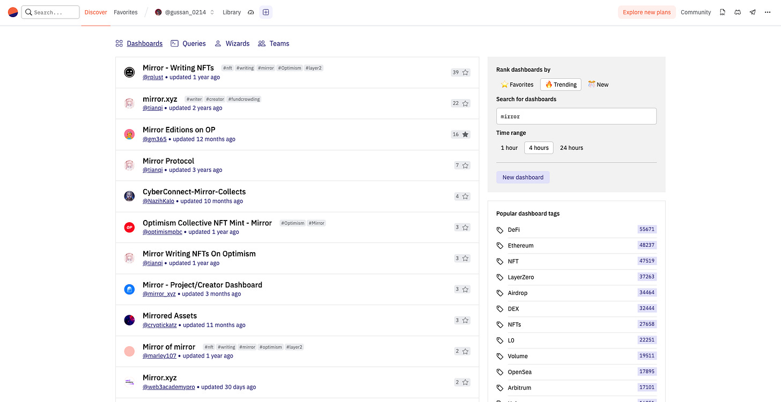Rank dashboards by Favorites

pyautogui.click(x=517, y=85)
